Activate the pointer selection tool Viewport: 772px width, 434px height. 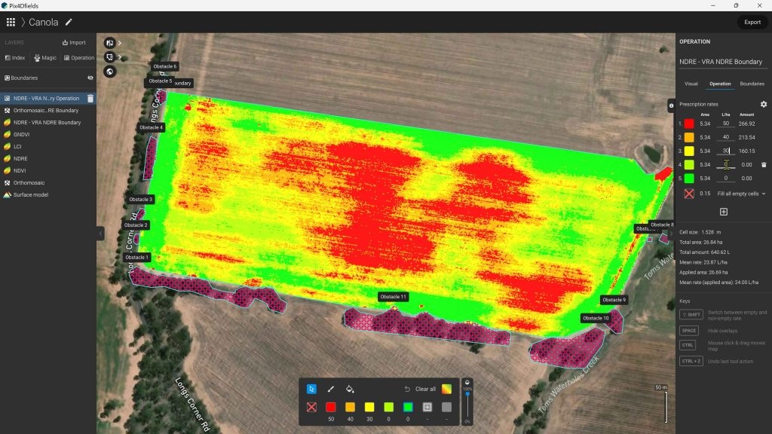(311, 389)
